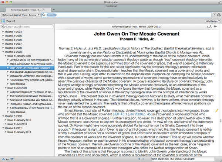Expand Issue 2: July 2010
Screen dimensions: 222x162
coord(6,124)
